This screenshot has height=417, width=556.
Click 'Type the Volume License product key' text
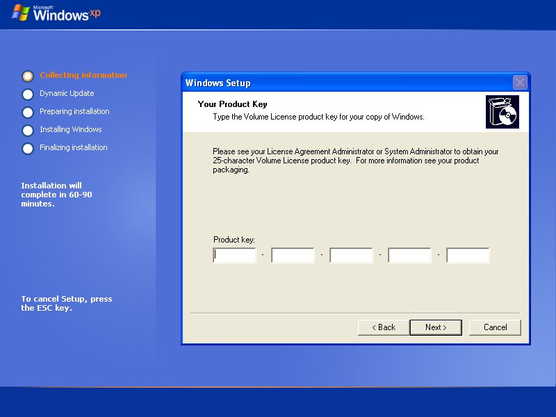click(318, 117)
